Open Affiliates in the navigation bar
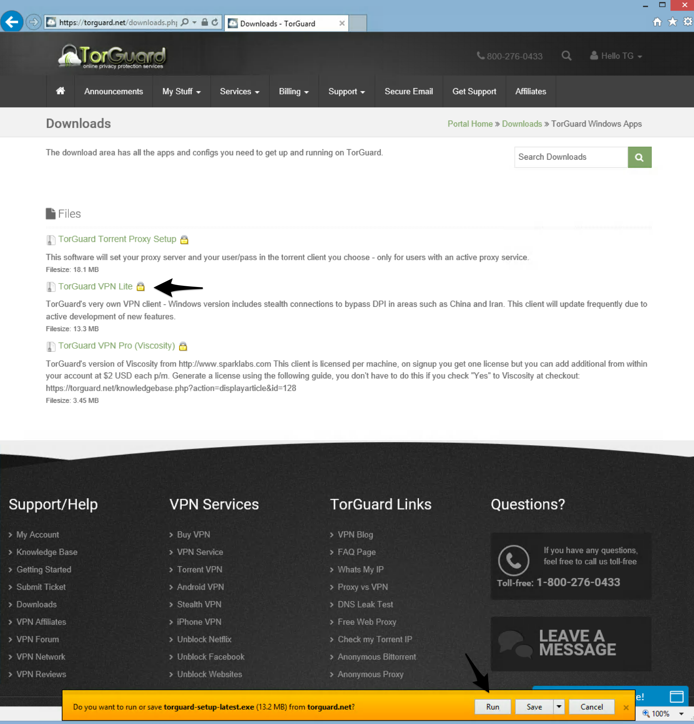 (x=531, y=92)
